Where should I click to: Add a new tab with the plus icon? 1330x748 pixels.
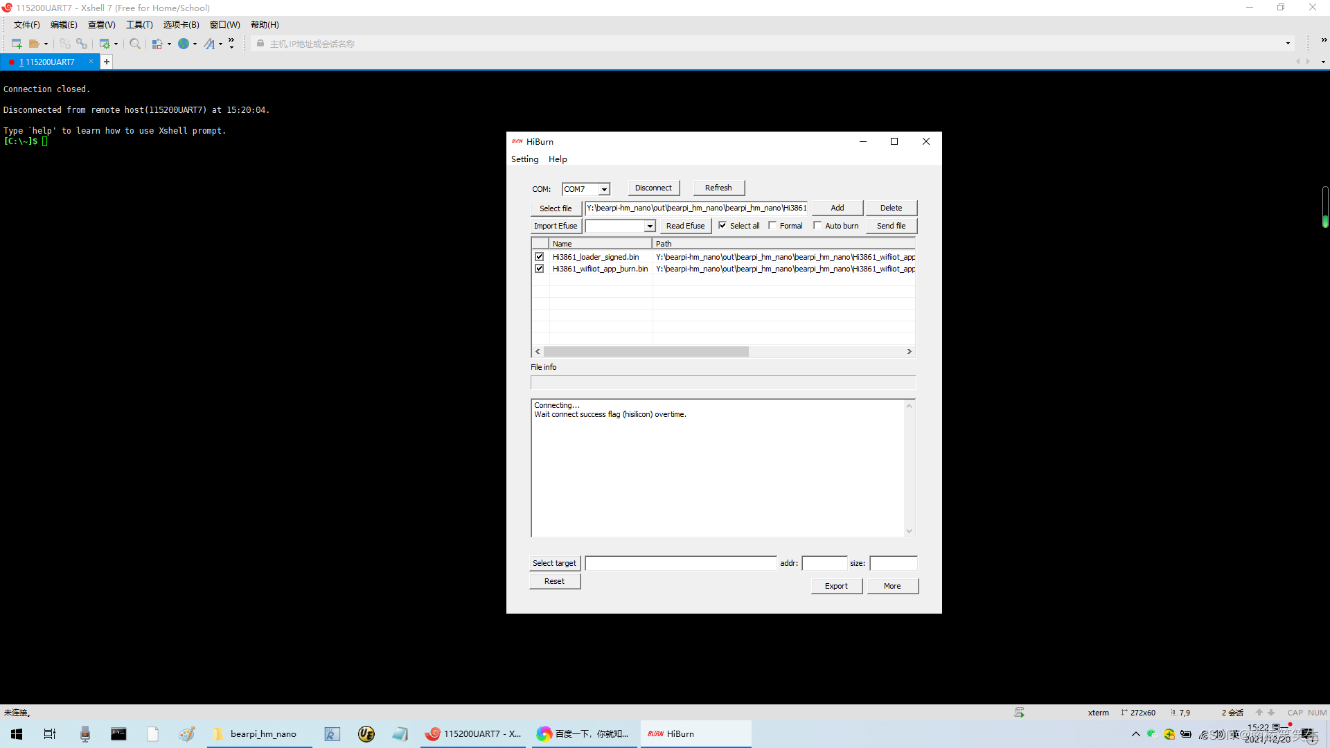(x=107, y=62)
